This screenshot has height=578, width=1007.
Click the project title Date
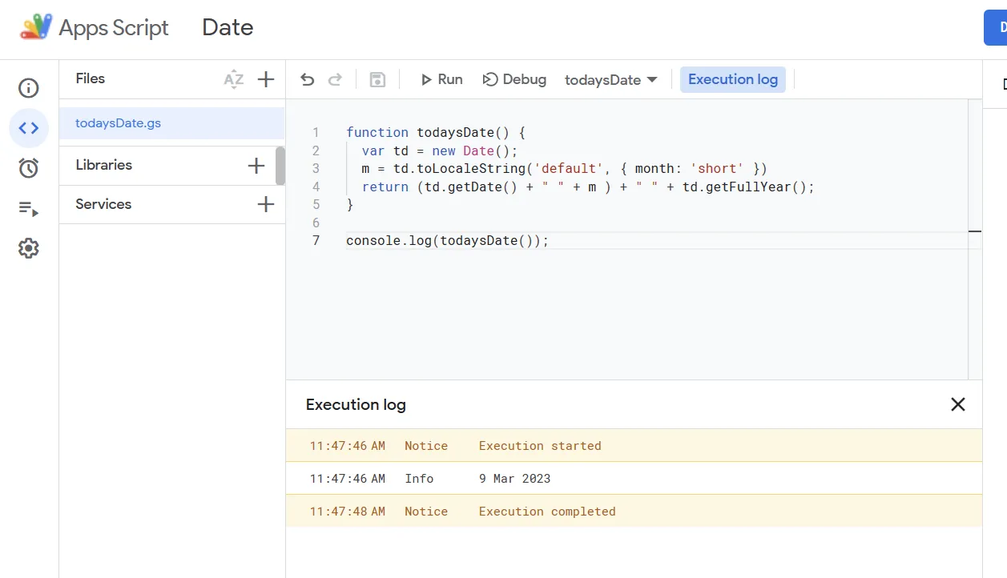(228, 28)
